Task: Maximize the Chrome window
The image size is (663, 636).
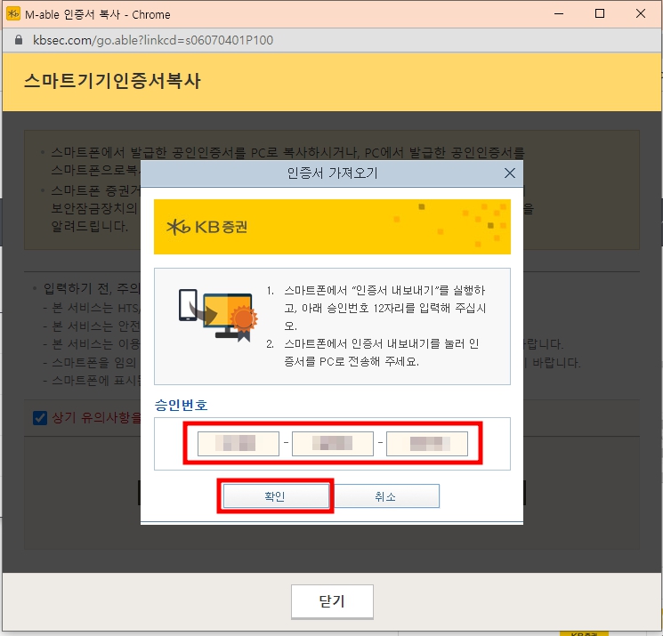Action: (600, 14)
